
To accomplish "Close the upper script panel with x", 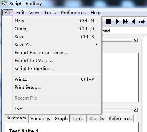I will click(135, 40).
